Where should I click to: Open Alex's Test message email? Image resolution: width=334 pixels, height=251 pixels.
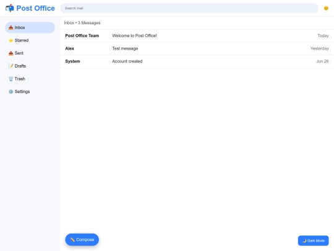coord(197,48)
